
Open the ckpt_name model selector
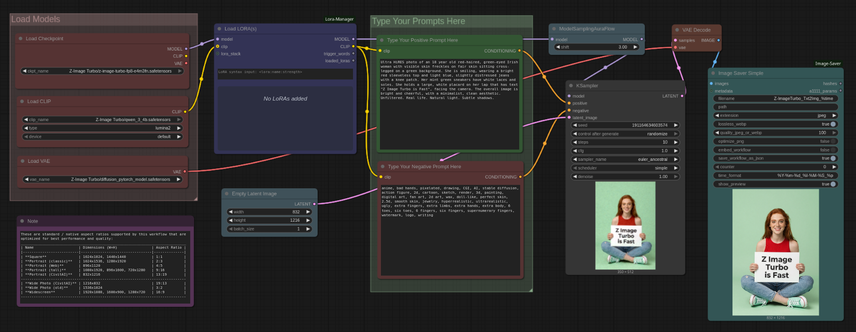[x=102, y=71]
